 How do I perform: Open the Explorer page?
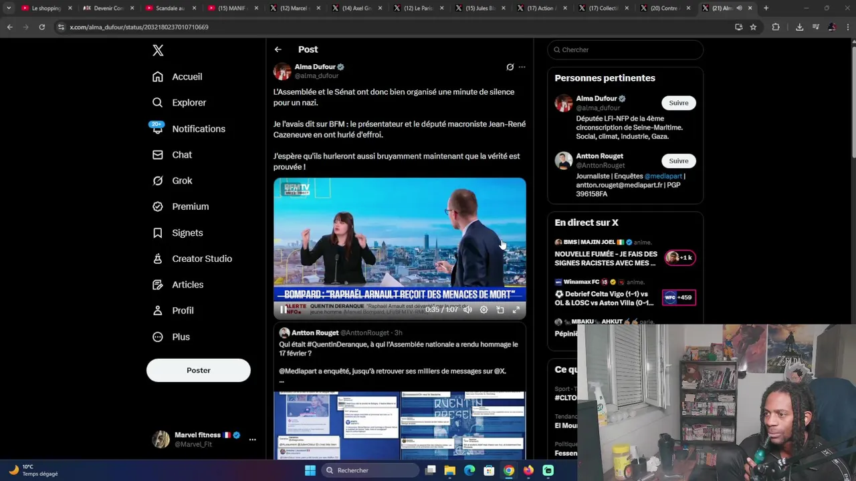tap(179, 103)
